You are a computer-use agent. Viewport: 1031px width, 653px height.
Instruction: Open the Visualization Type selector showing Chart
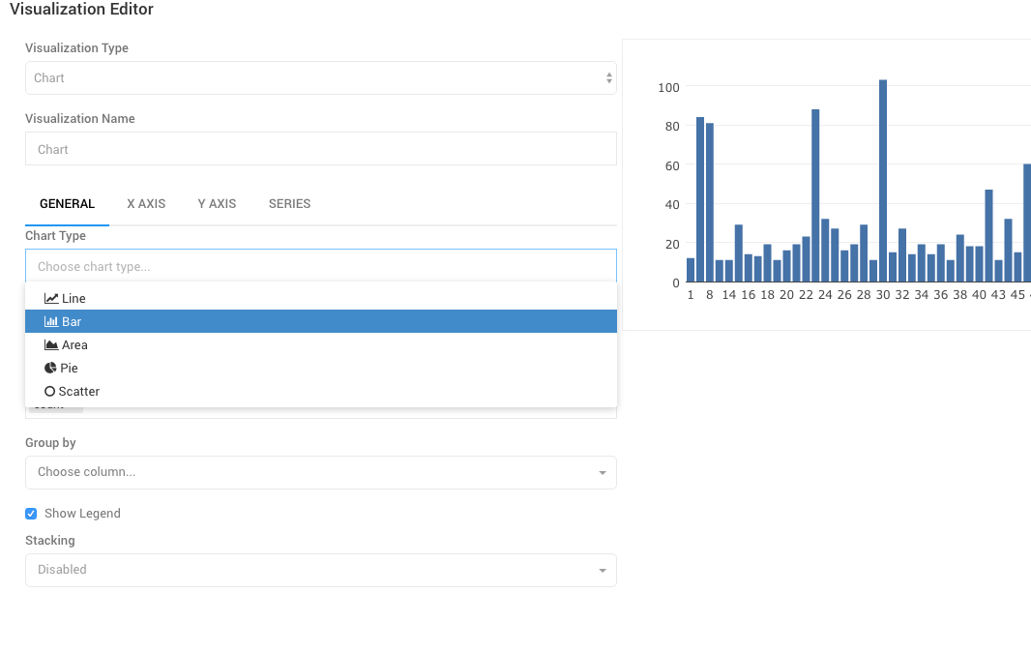coord(319,77)
